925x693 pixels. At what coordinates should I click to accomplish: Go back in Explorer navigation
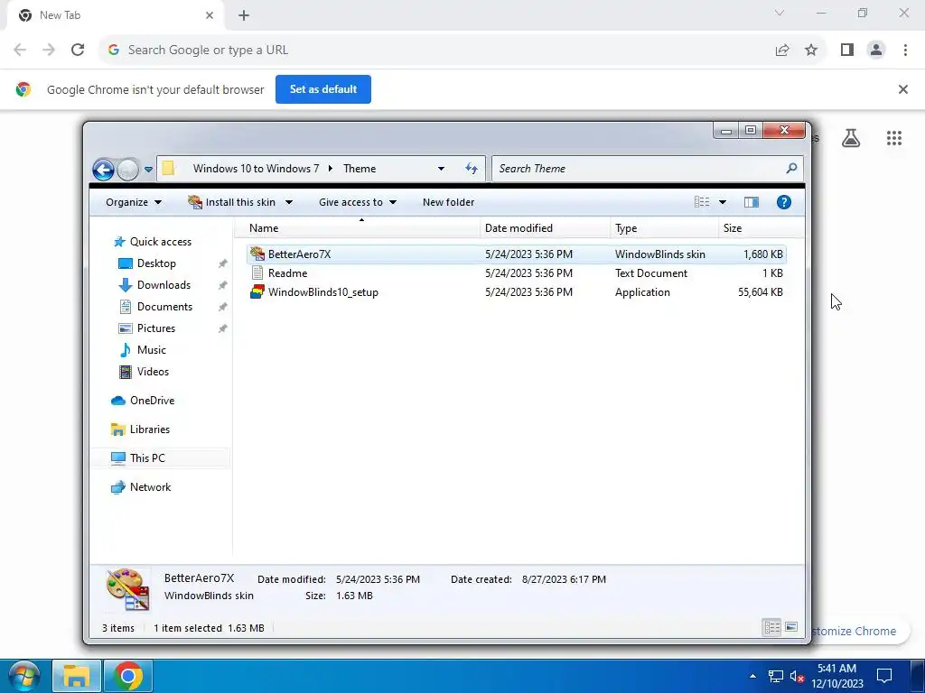pos(103,170)
